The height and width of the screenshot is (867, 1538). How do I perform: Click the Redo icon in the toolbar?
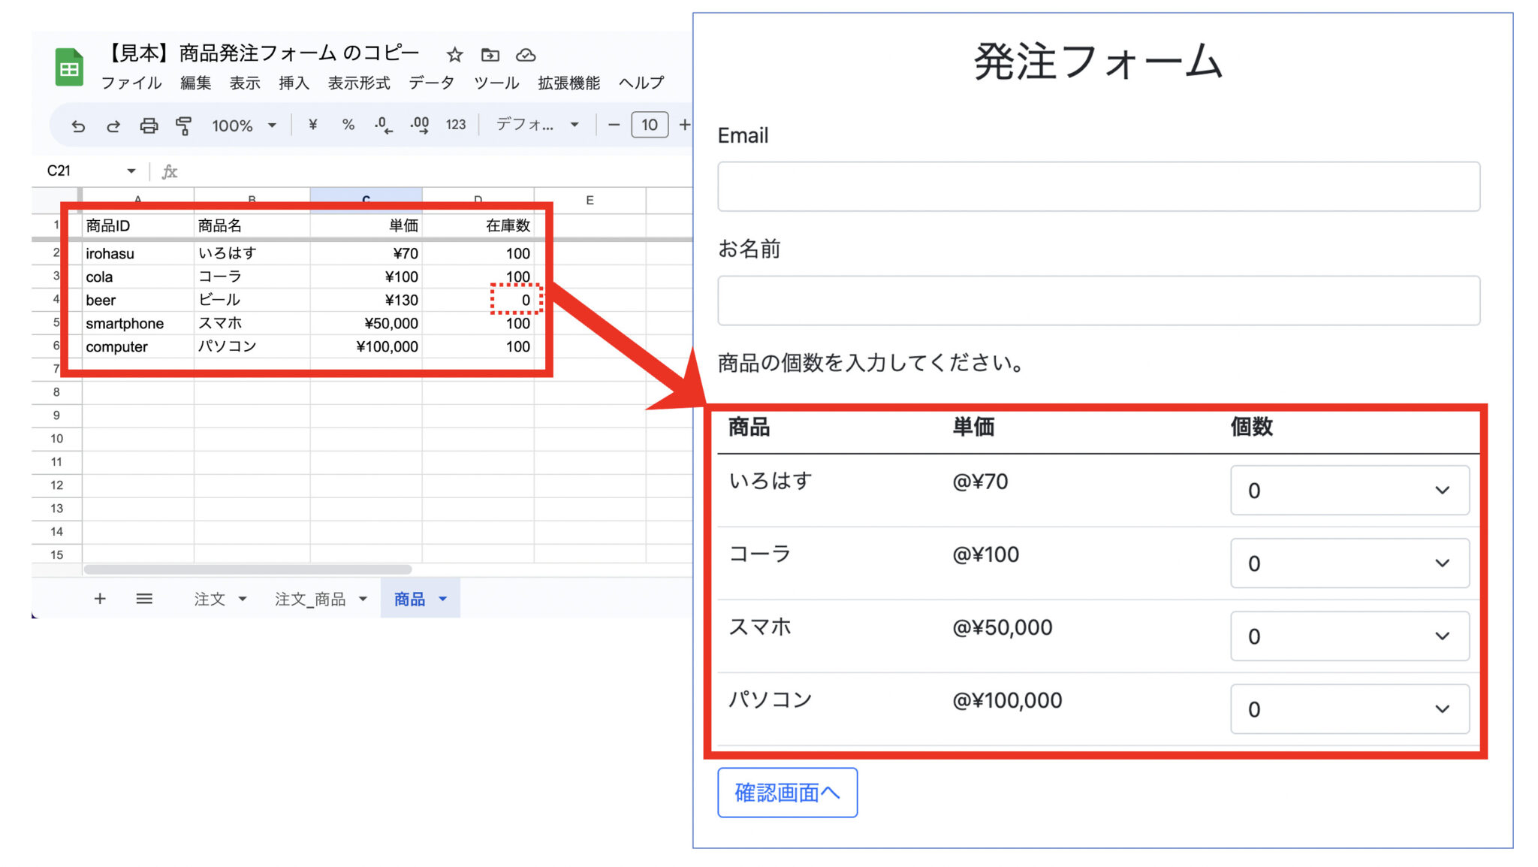pyautogui.click(x=113, y=125)
